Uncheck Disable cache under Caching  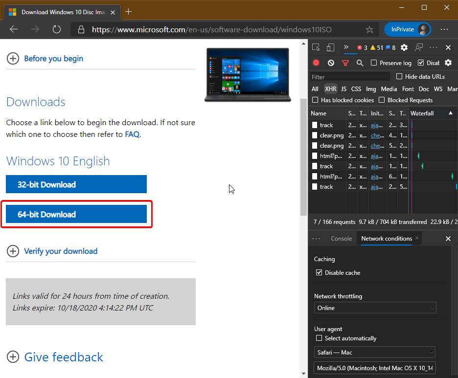319,272
